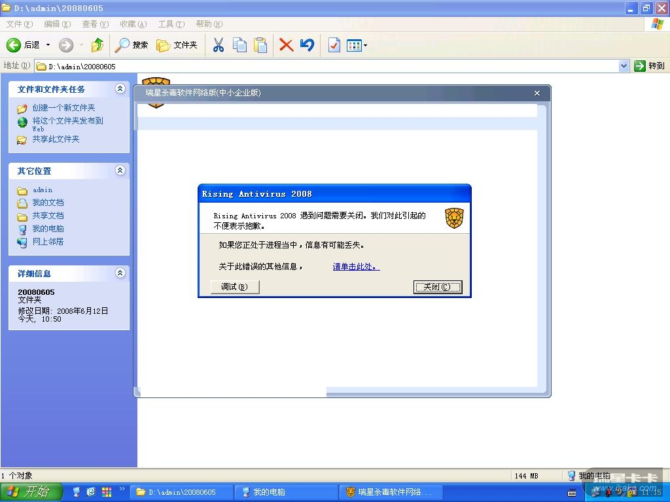The width and height of the screenshot is (670, 502).
Task: Switch to 我的电脑 taskbar button
Action: [287, 492]
